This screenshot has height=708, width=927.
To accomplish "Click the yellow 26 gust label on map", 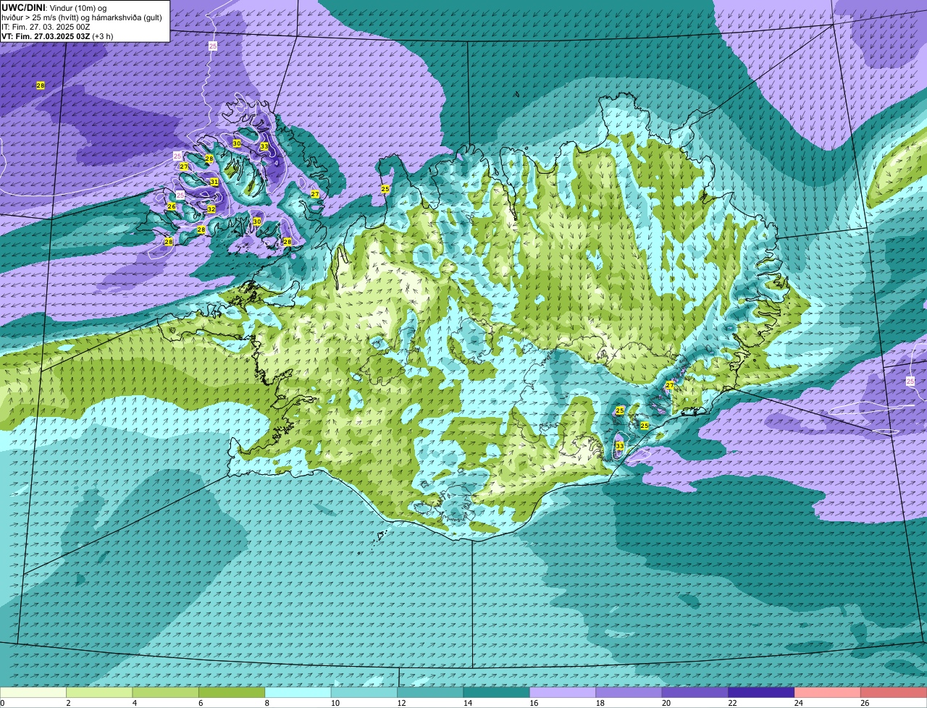I will coord(172,207).
